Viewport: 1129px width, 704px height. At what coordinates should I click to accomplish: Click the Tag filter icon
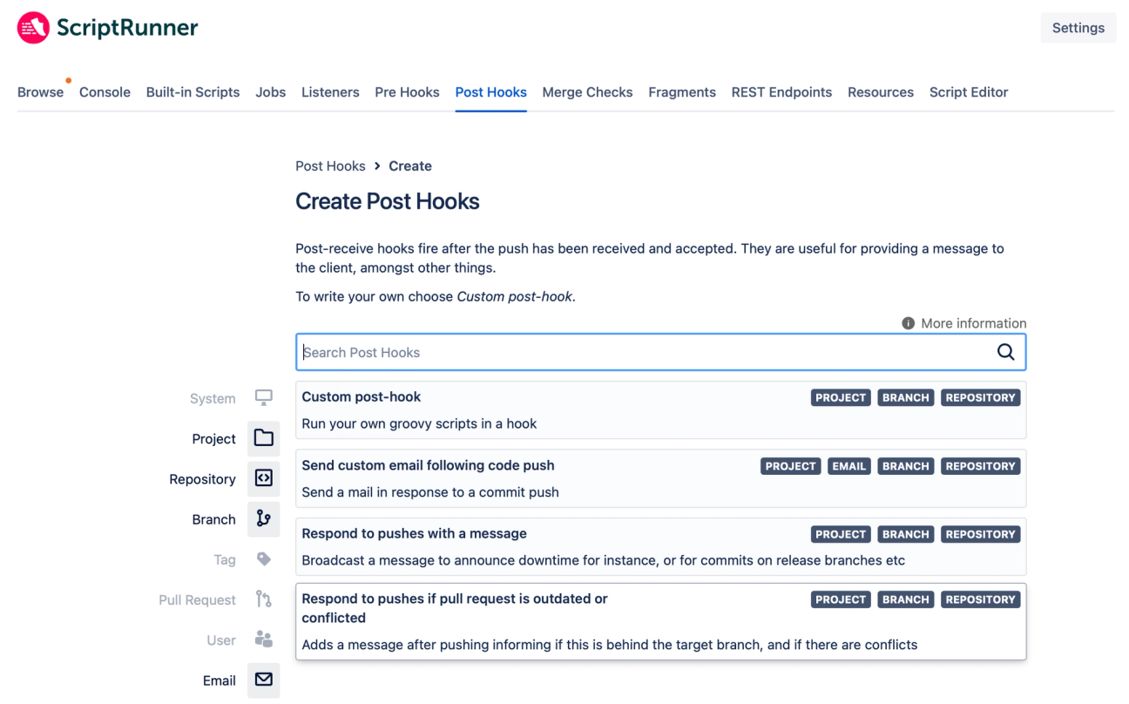point(264,559)
